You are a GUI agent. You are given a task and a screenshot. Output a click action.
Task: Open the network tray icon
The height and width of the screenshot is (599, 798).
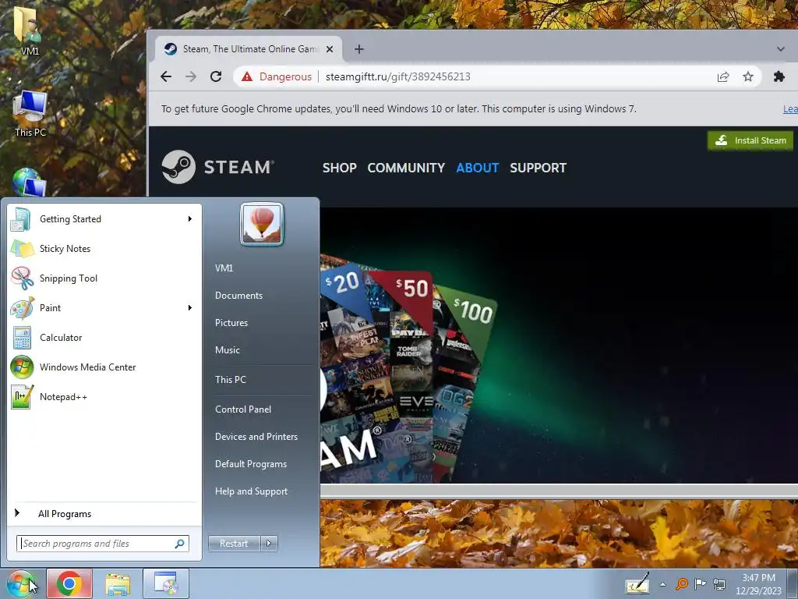click(719, 583)
